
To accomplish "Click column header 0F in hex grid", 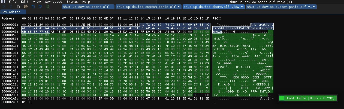I will point(111,18).
